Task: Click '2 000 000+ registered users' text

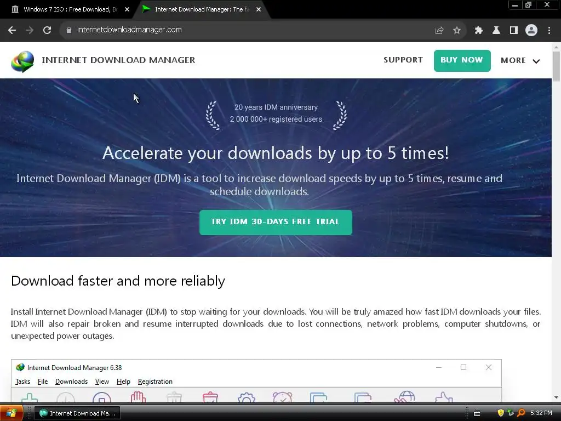Action: [x=276, y=119]
